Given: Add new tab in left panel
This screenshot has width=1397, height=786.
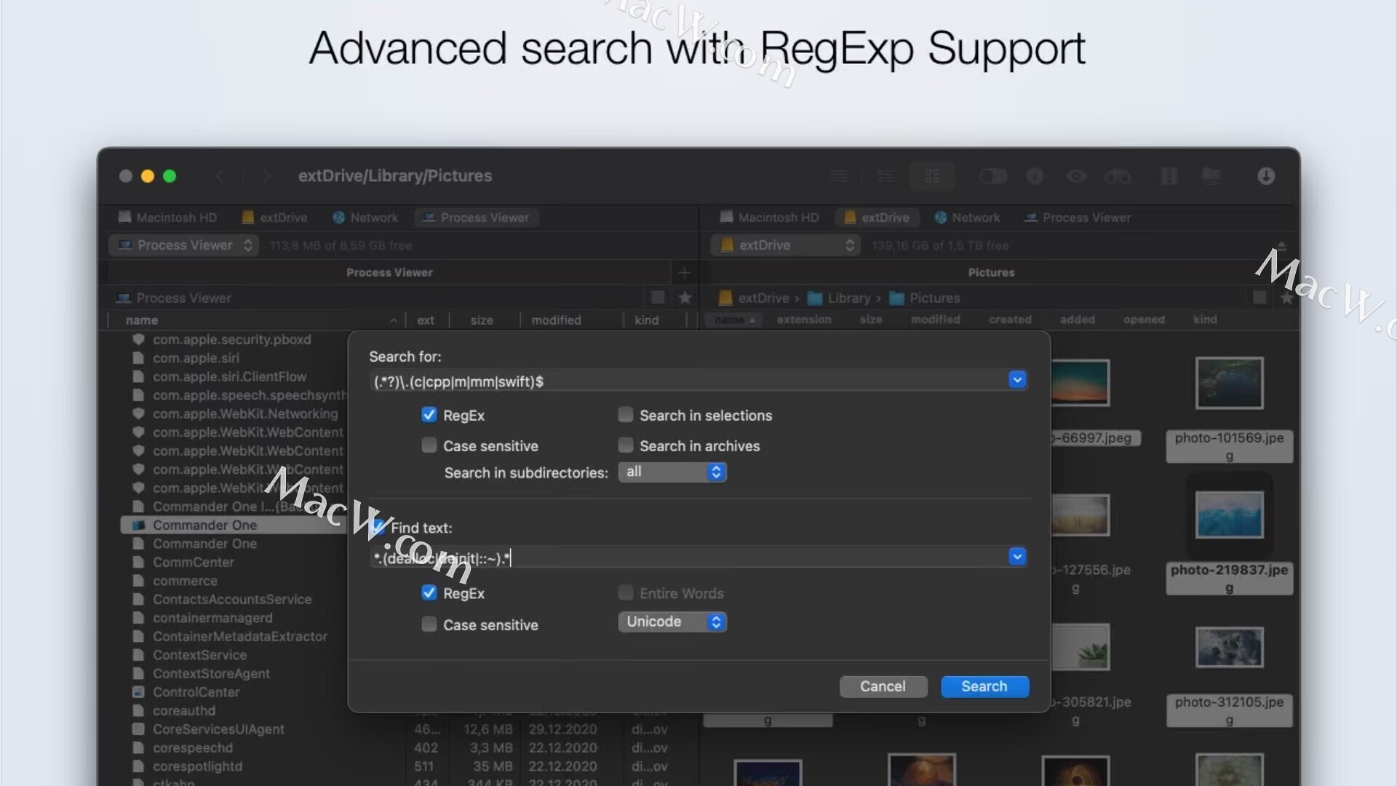Looking at the screenshot, I should pyautogui.click(x=684, y=272).
